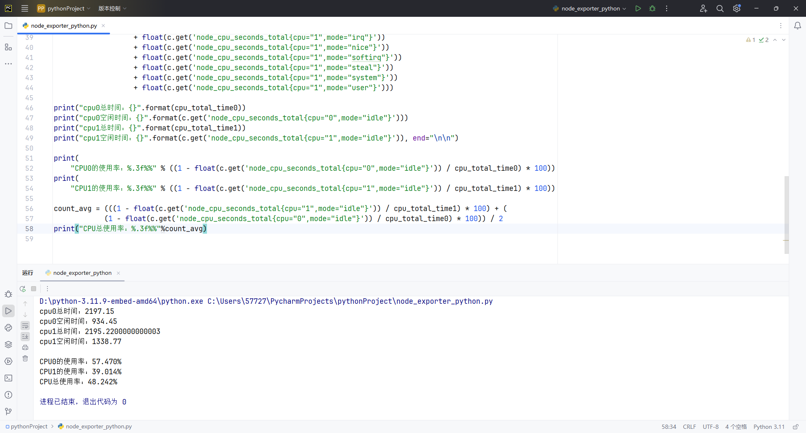This screenshot has height=433, width=806.
Task: Close the node_exporter_python.py editor tab
Action: pyautogui.click(x=103, y=26)
